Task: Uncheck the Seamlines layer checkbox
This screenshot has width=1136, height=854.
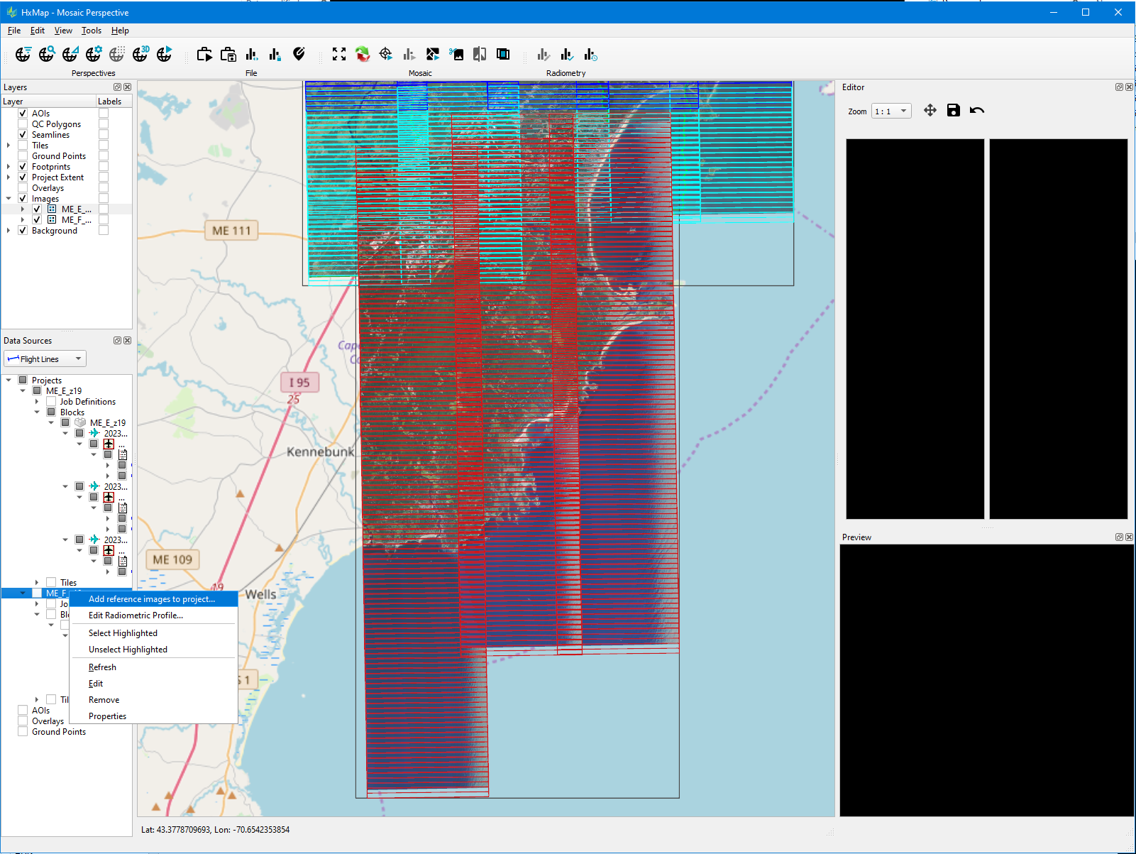Action: [23, 135]
